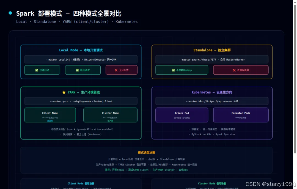
Task: Click the text 'PySpark on K8s · Spark Operator'
Action: 213,135
